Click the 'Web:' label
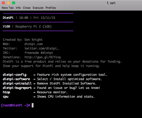 pos(6,44)
